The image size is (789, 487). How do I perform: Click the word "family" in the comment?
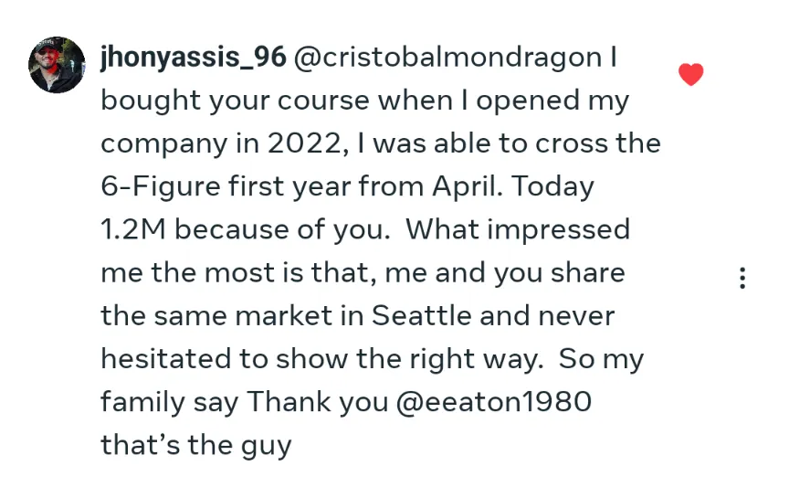click(142, 402)
